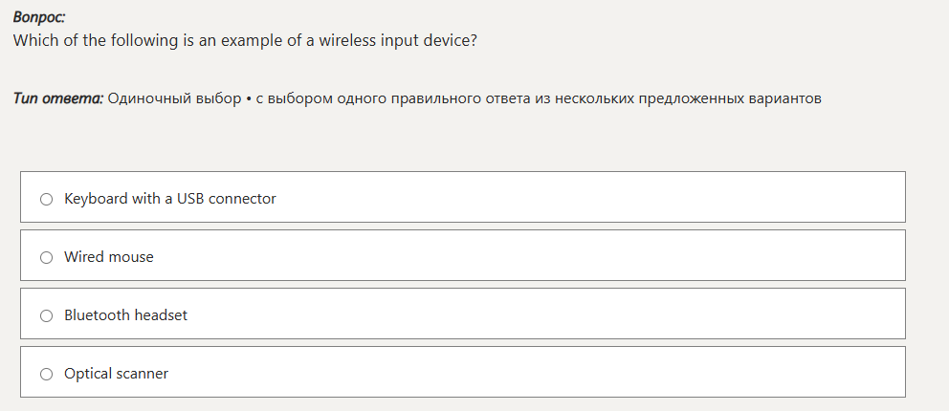Choose the Wired mouse radio button

click(x=47, y=257)
